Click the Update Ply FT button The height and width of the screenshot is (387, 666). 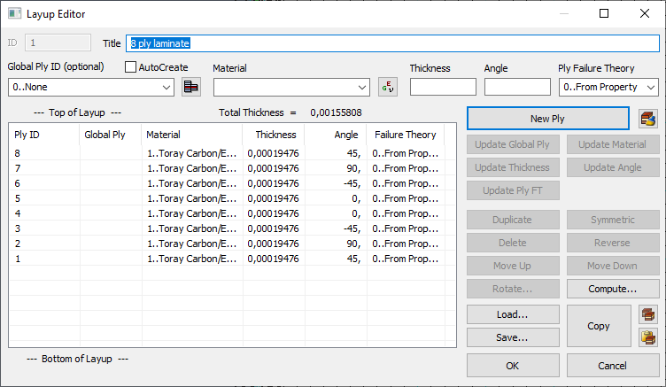point(513,190)
